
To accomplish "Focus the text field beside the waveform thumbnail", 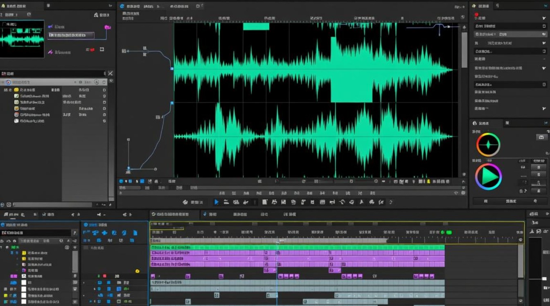I will [x=71, y=35].
